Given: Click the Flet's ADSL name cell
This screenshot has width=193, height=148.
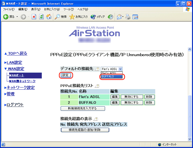Looking at the screenshot, I should [x=94, y=97].
